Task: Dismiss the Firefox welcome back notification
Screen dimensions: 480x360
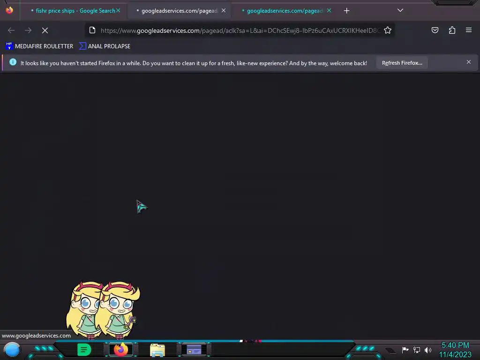Action: (x=469, y=62)
